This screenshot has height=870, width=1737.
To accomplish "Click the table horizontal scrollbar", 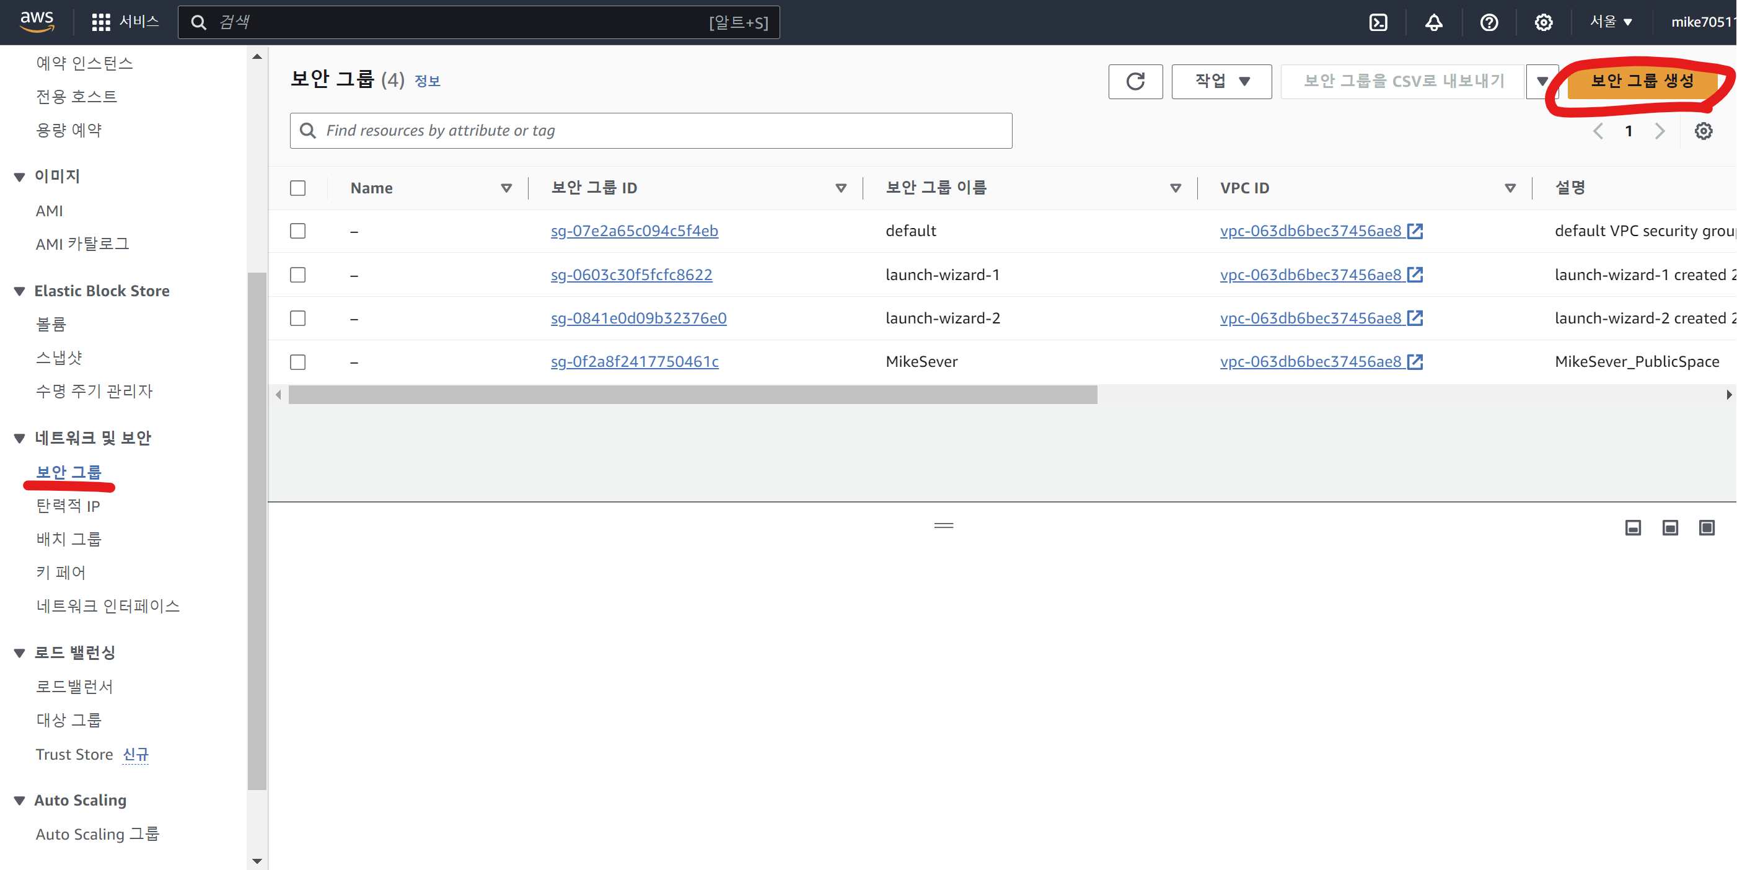I will (693, 395).
